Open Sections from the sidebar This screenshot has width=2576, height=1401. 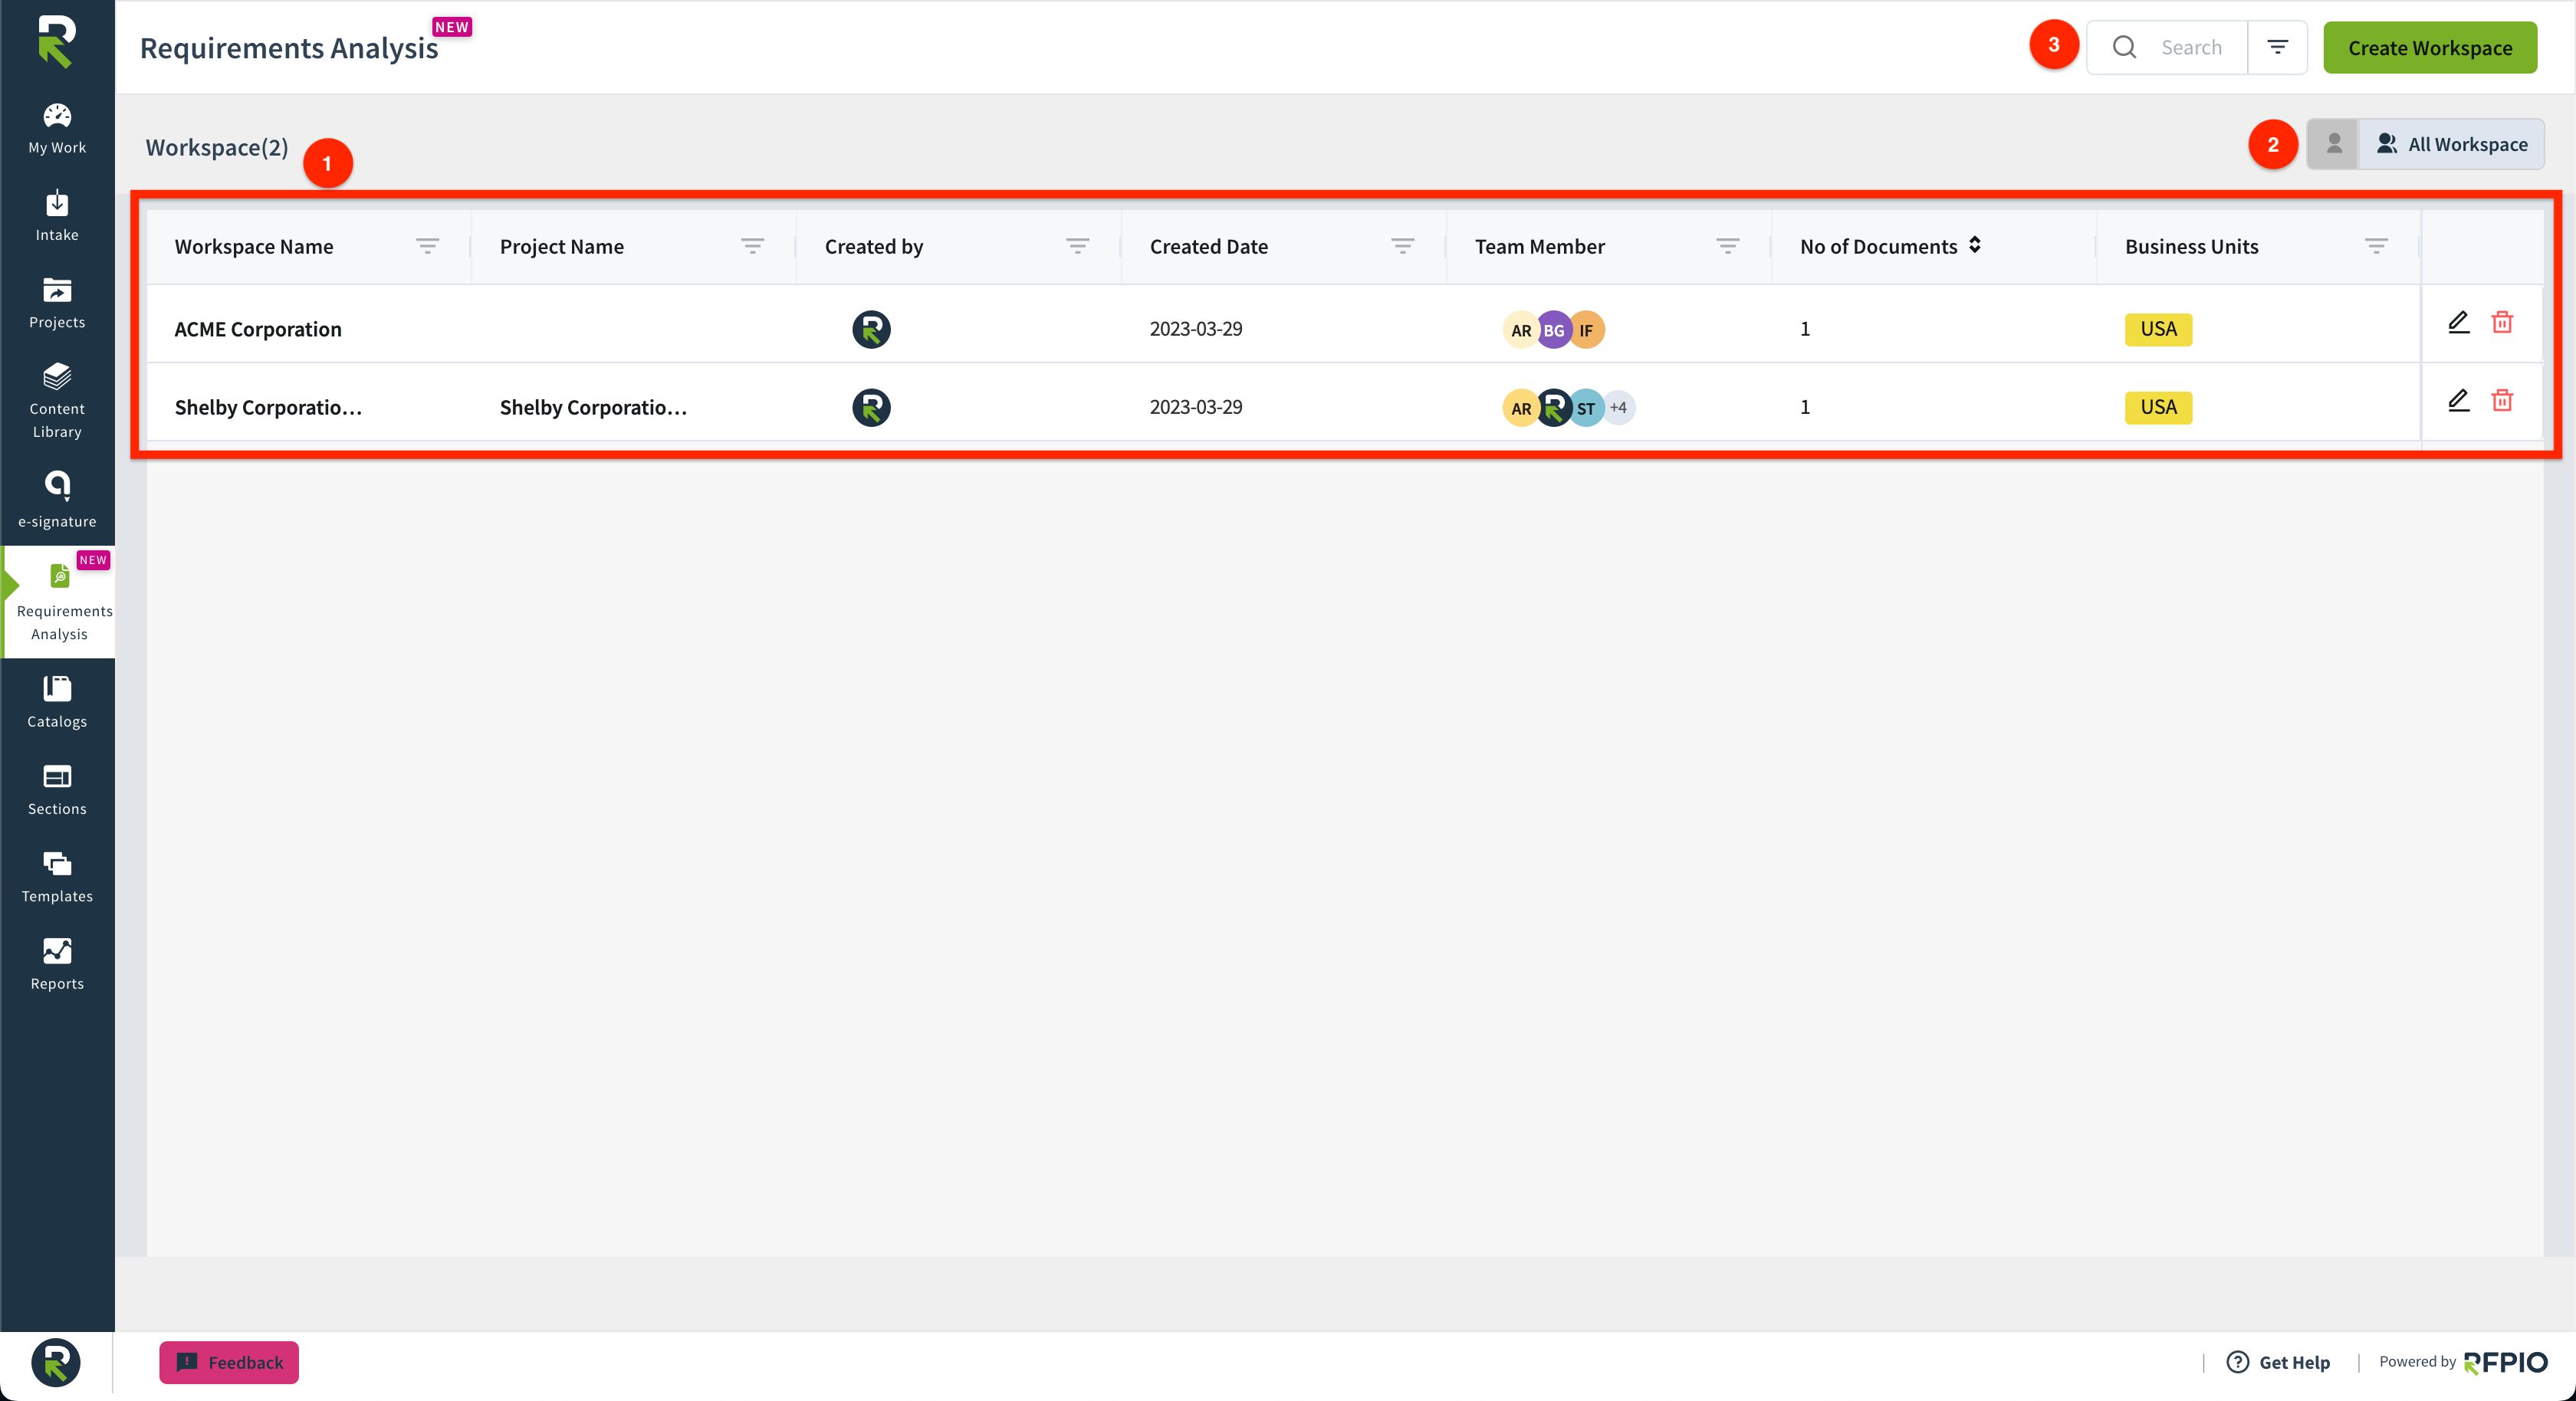click(x=57, y=790)
